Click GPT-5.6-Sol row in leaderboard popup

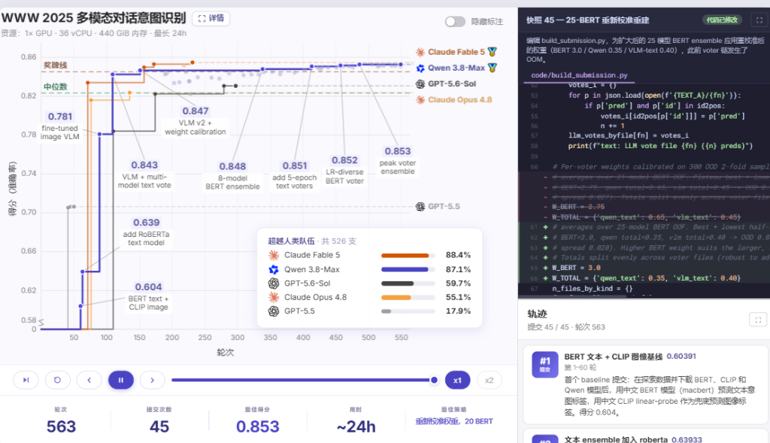(x=369, y=284)
